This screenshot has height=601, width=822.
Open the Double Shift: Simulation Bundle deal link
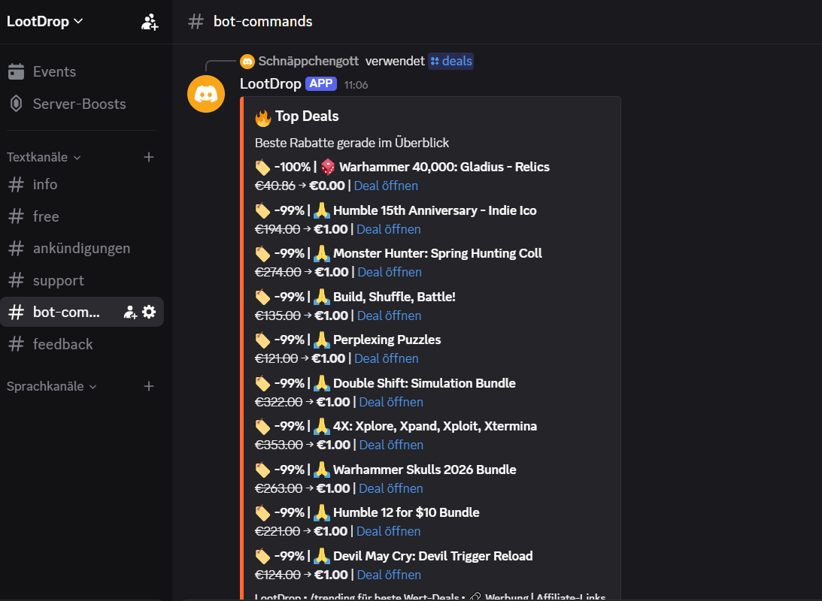391,402
